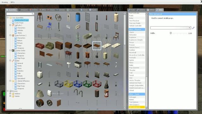Image resolution: width=202 pixels, height=114 pixels.
Task: Spawn the rusty oil drum prop
Action: click(97, 93)
